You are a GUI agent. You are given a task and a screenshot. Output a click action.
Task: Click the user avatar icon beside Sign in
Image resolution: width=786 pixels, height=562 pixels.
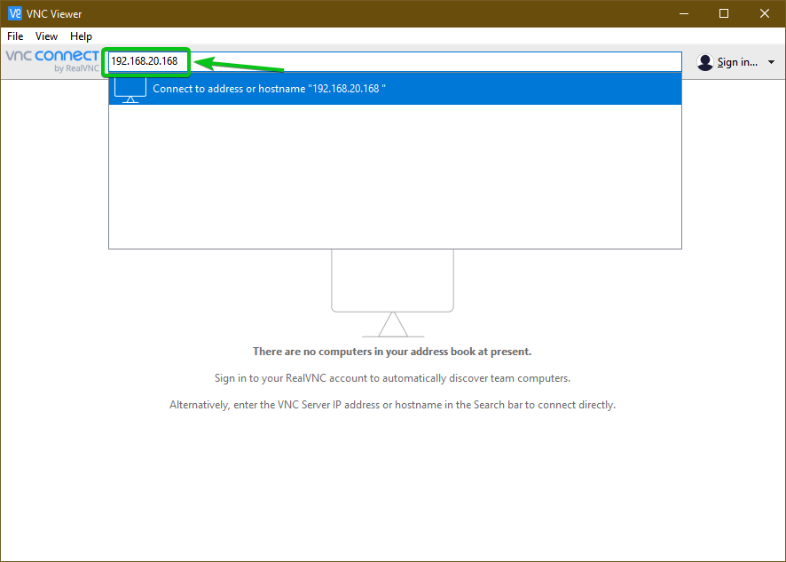(x=704, y=62)
